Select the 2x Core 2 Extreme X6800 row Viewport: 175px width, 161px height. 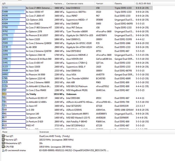(77, 82)
